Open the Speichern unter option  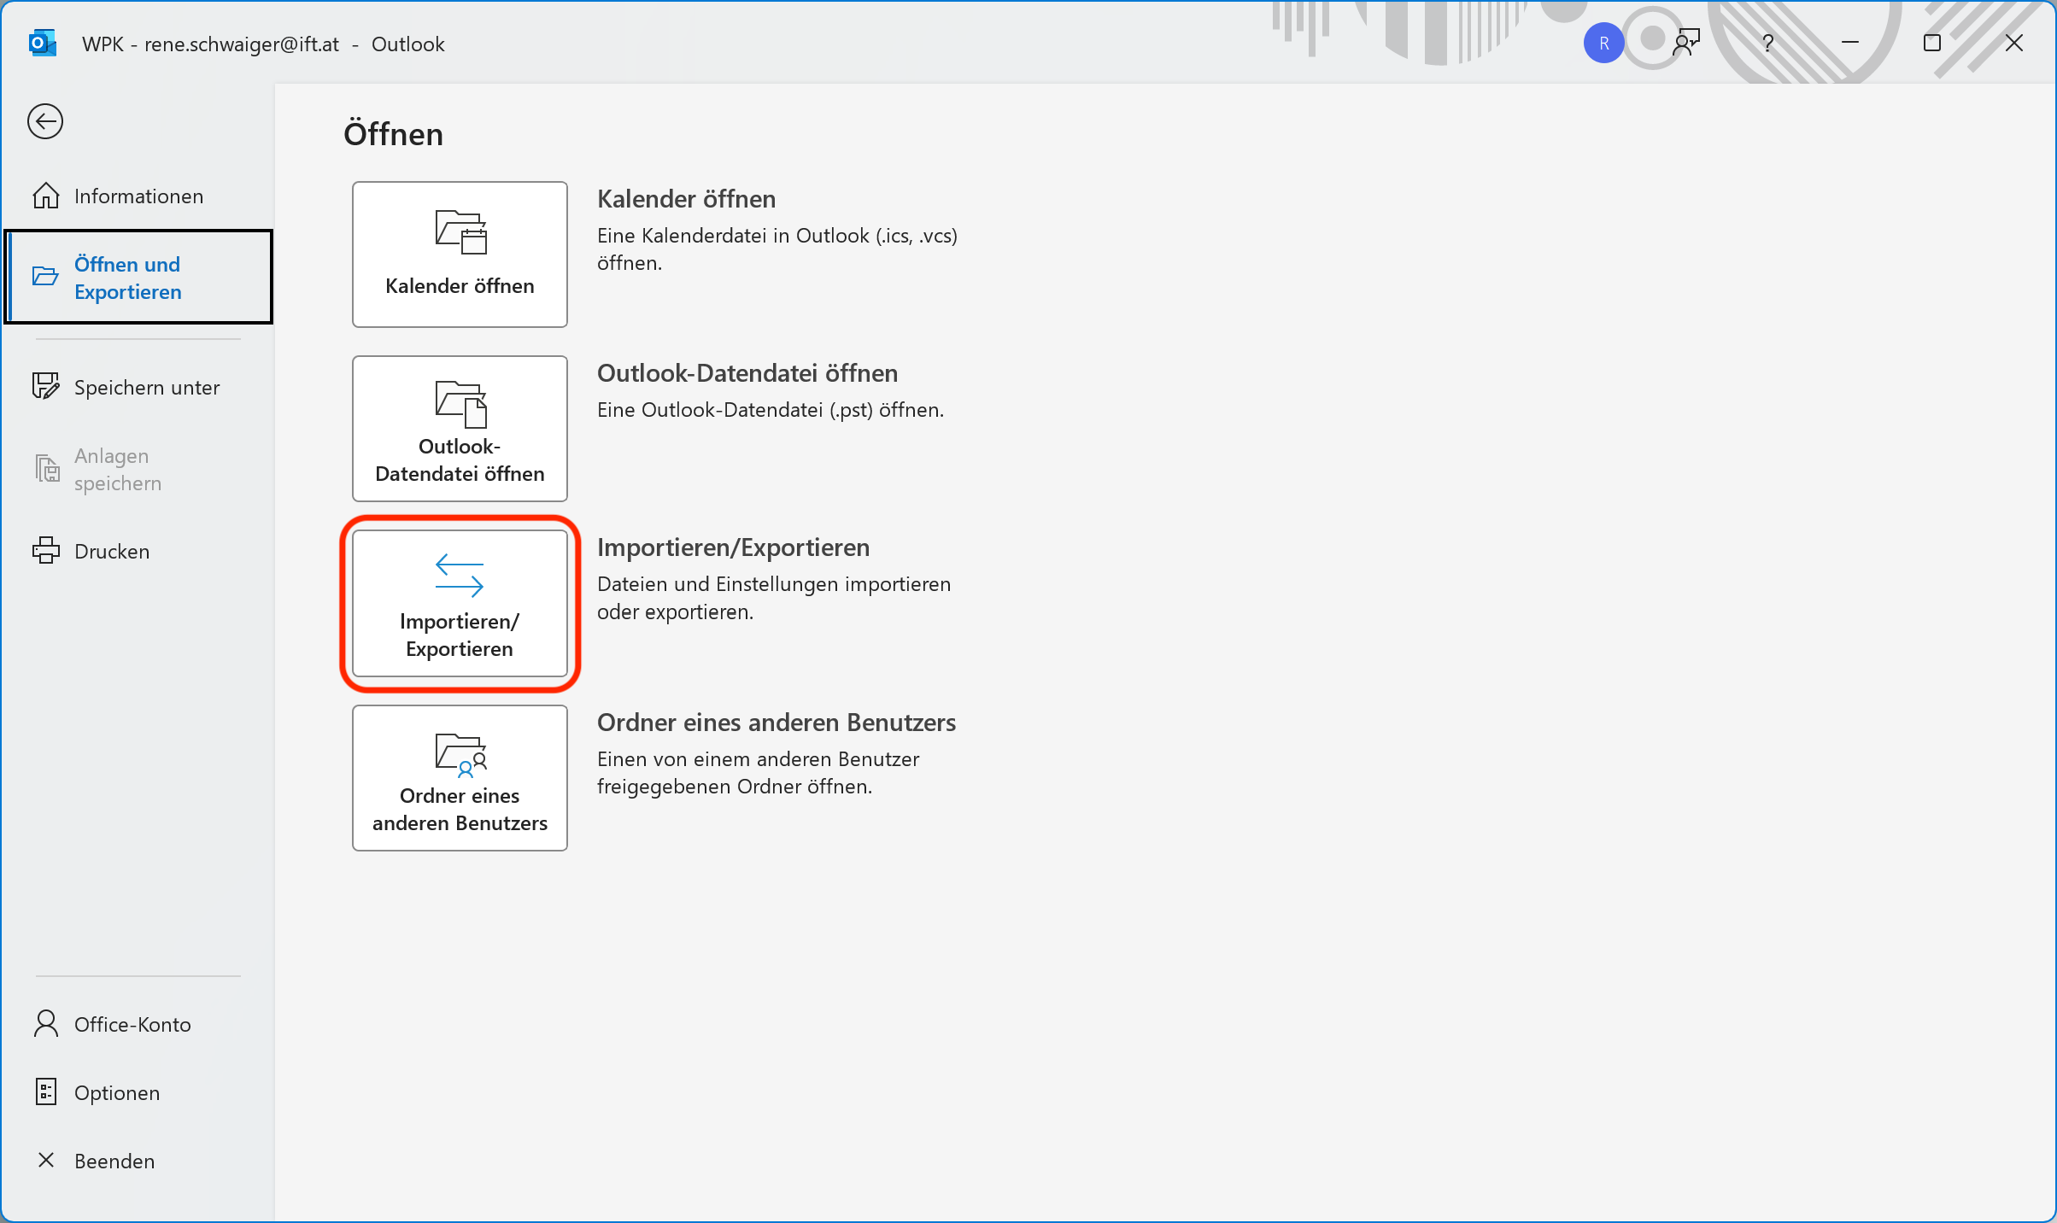pyautogui.click(x=138, y=388)
